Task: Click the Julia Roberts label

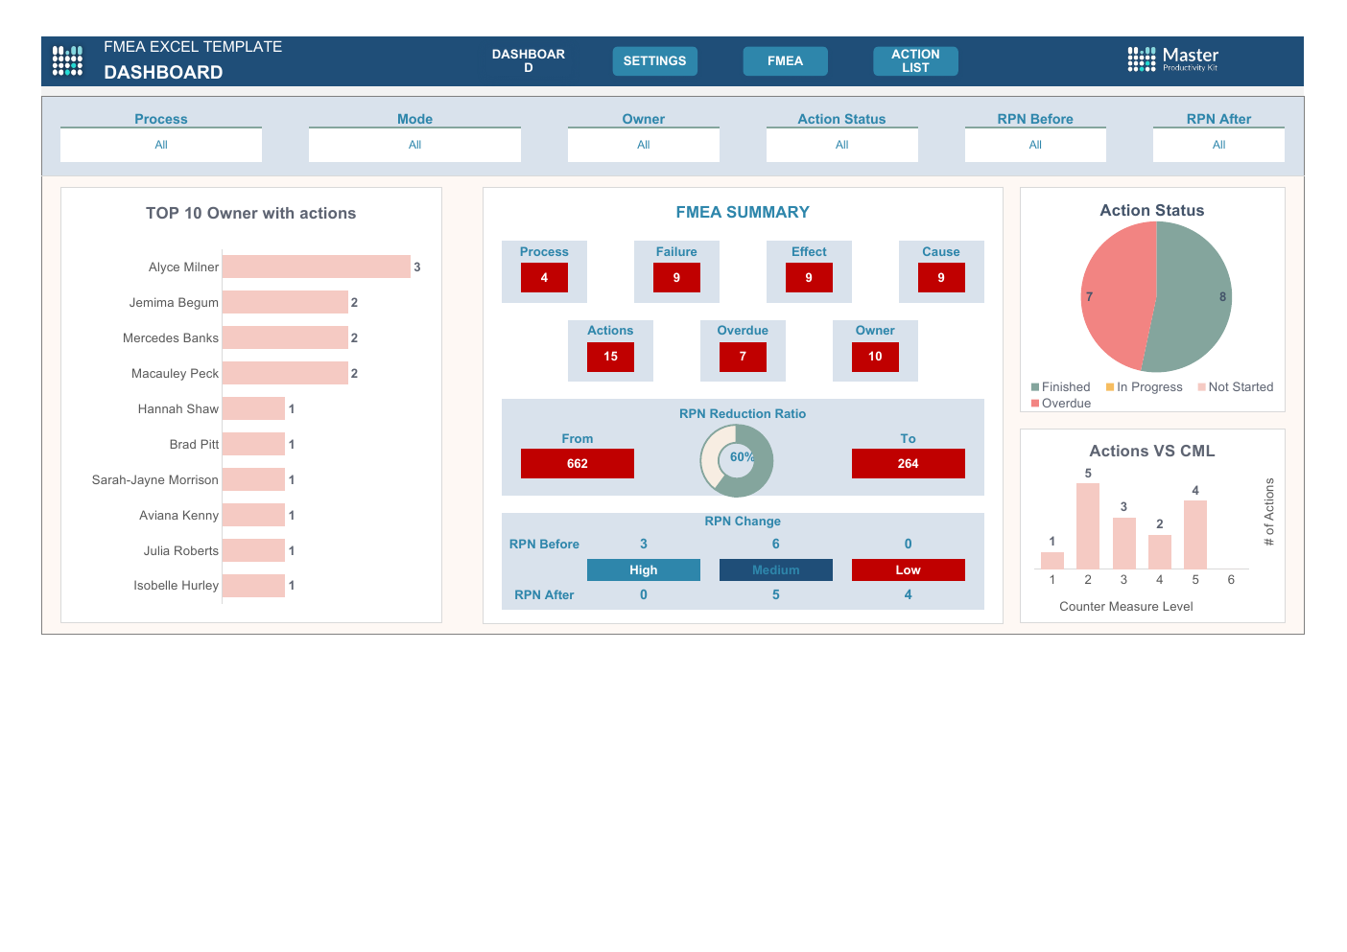Action: (181, 550)
